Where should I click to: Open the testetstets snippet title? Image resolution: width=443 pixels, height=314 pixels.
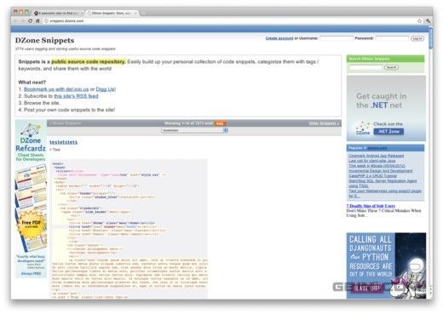pos(63,142)
